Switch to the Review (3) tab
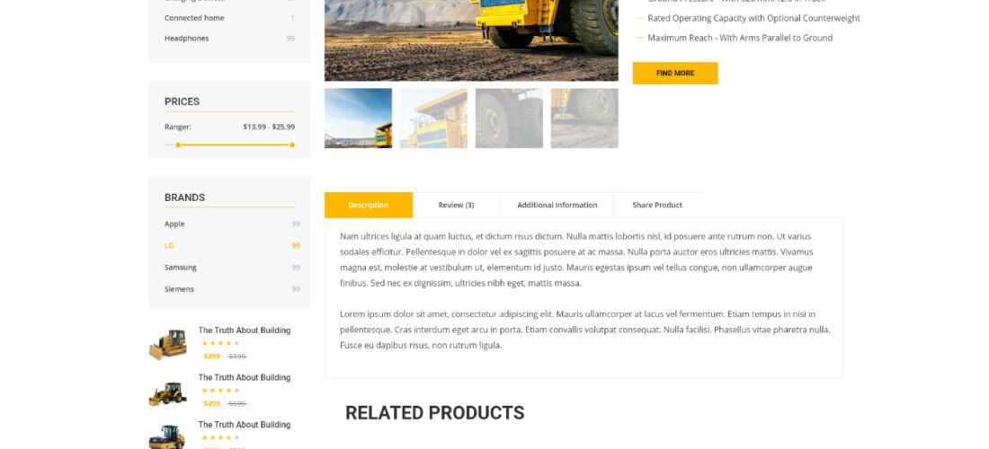Image resolution: width=989 pixels, height=449 pixels. (x=456, y=206)
